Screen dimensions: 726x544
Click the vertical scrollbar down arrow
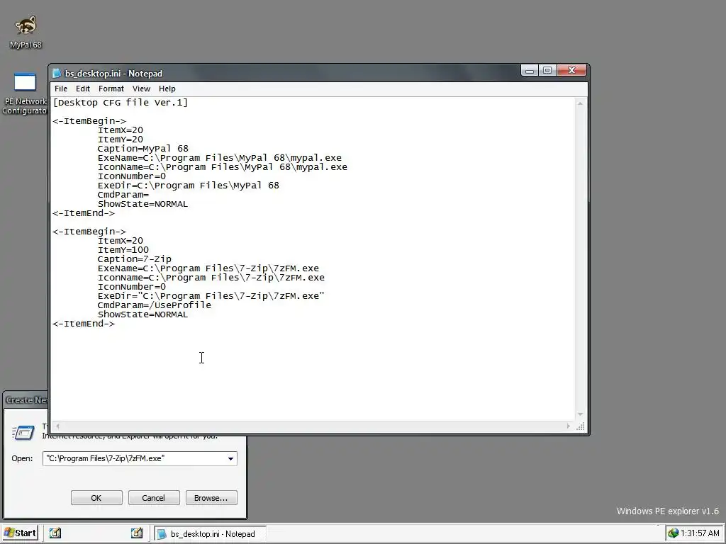click(x=580, y=414)
